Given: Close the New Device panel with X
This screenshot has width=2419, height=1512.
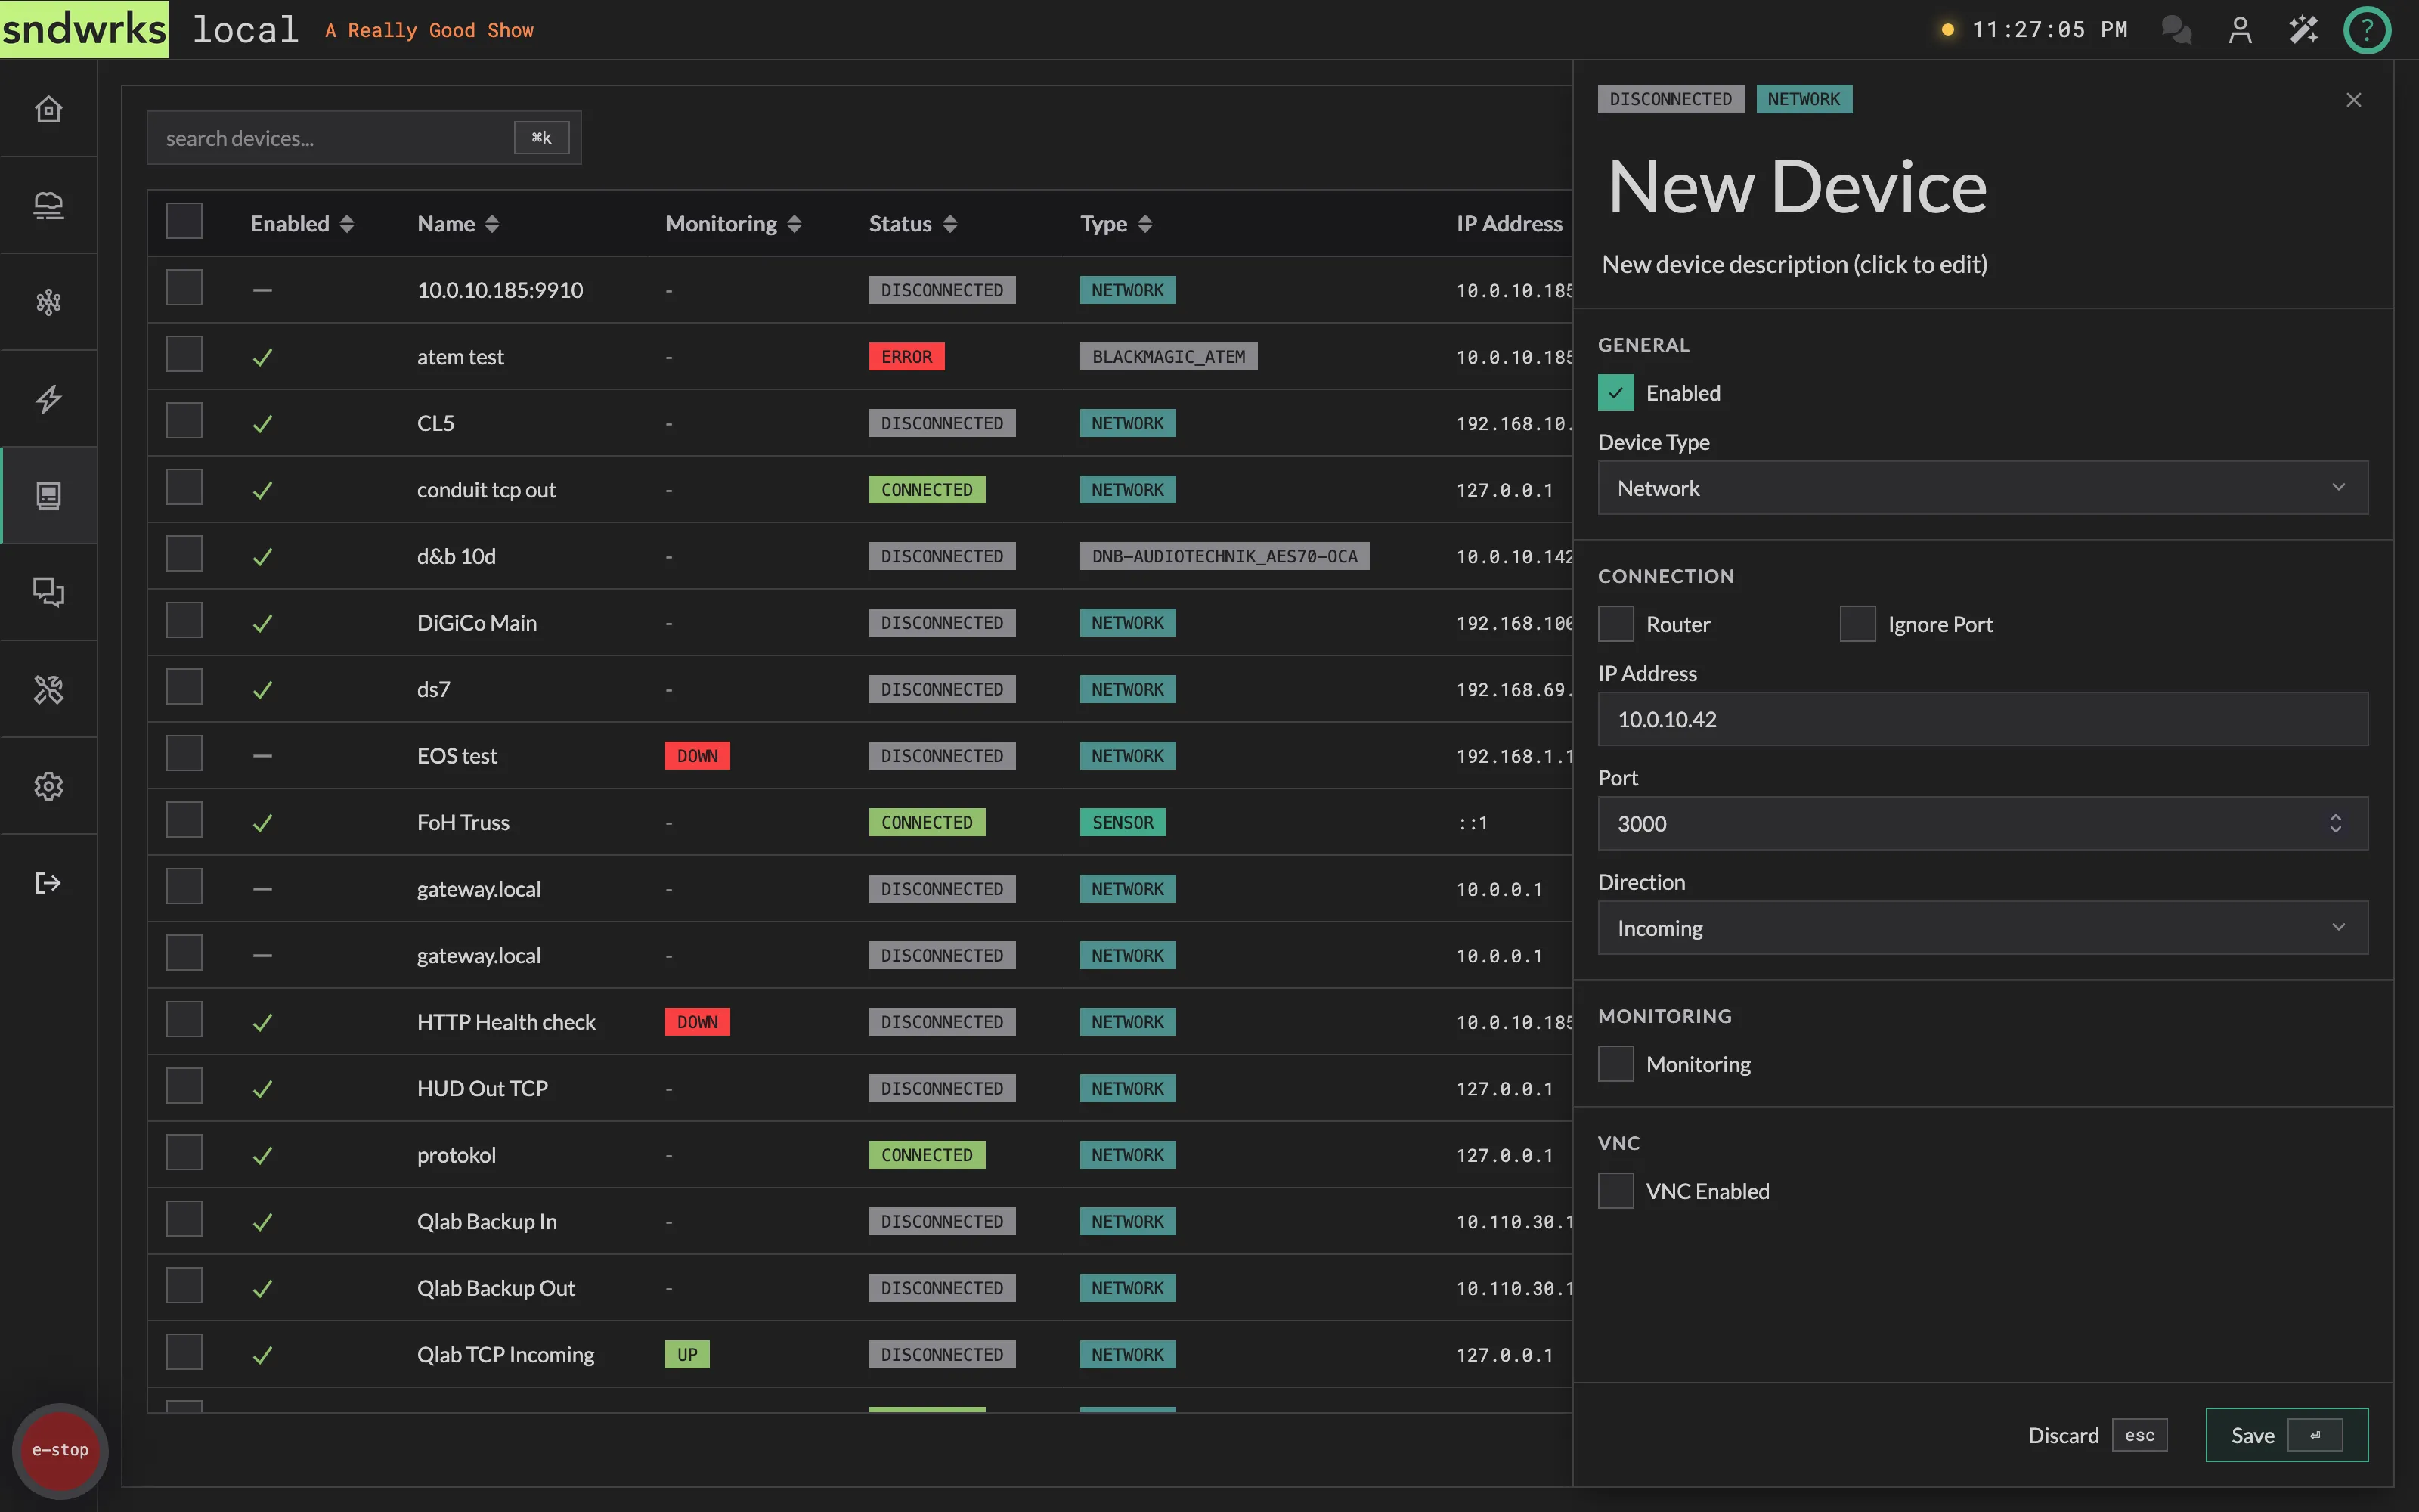Looking at the screenshot, I should (x=2354, y=100).
